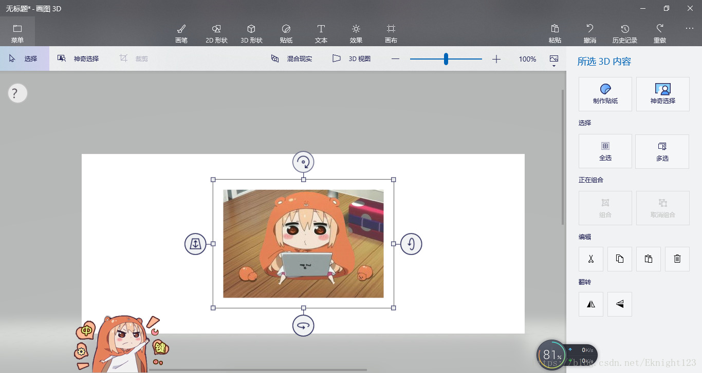Image resolution: width=702 pixels, height=373 pixels.
Task: Zoom in with the plus button
Action: point(496,59)
